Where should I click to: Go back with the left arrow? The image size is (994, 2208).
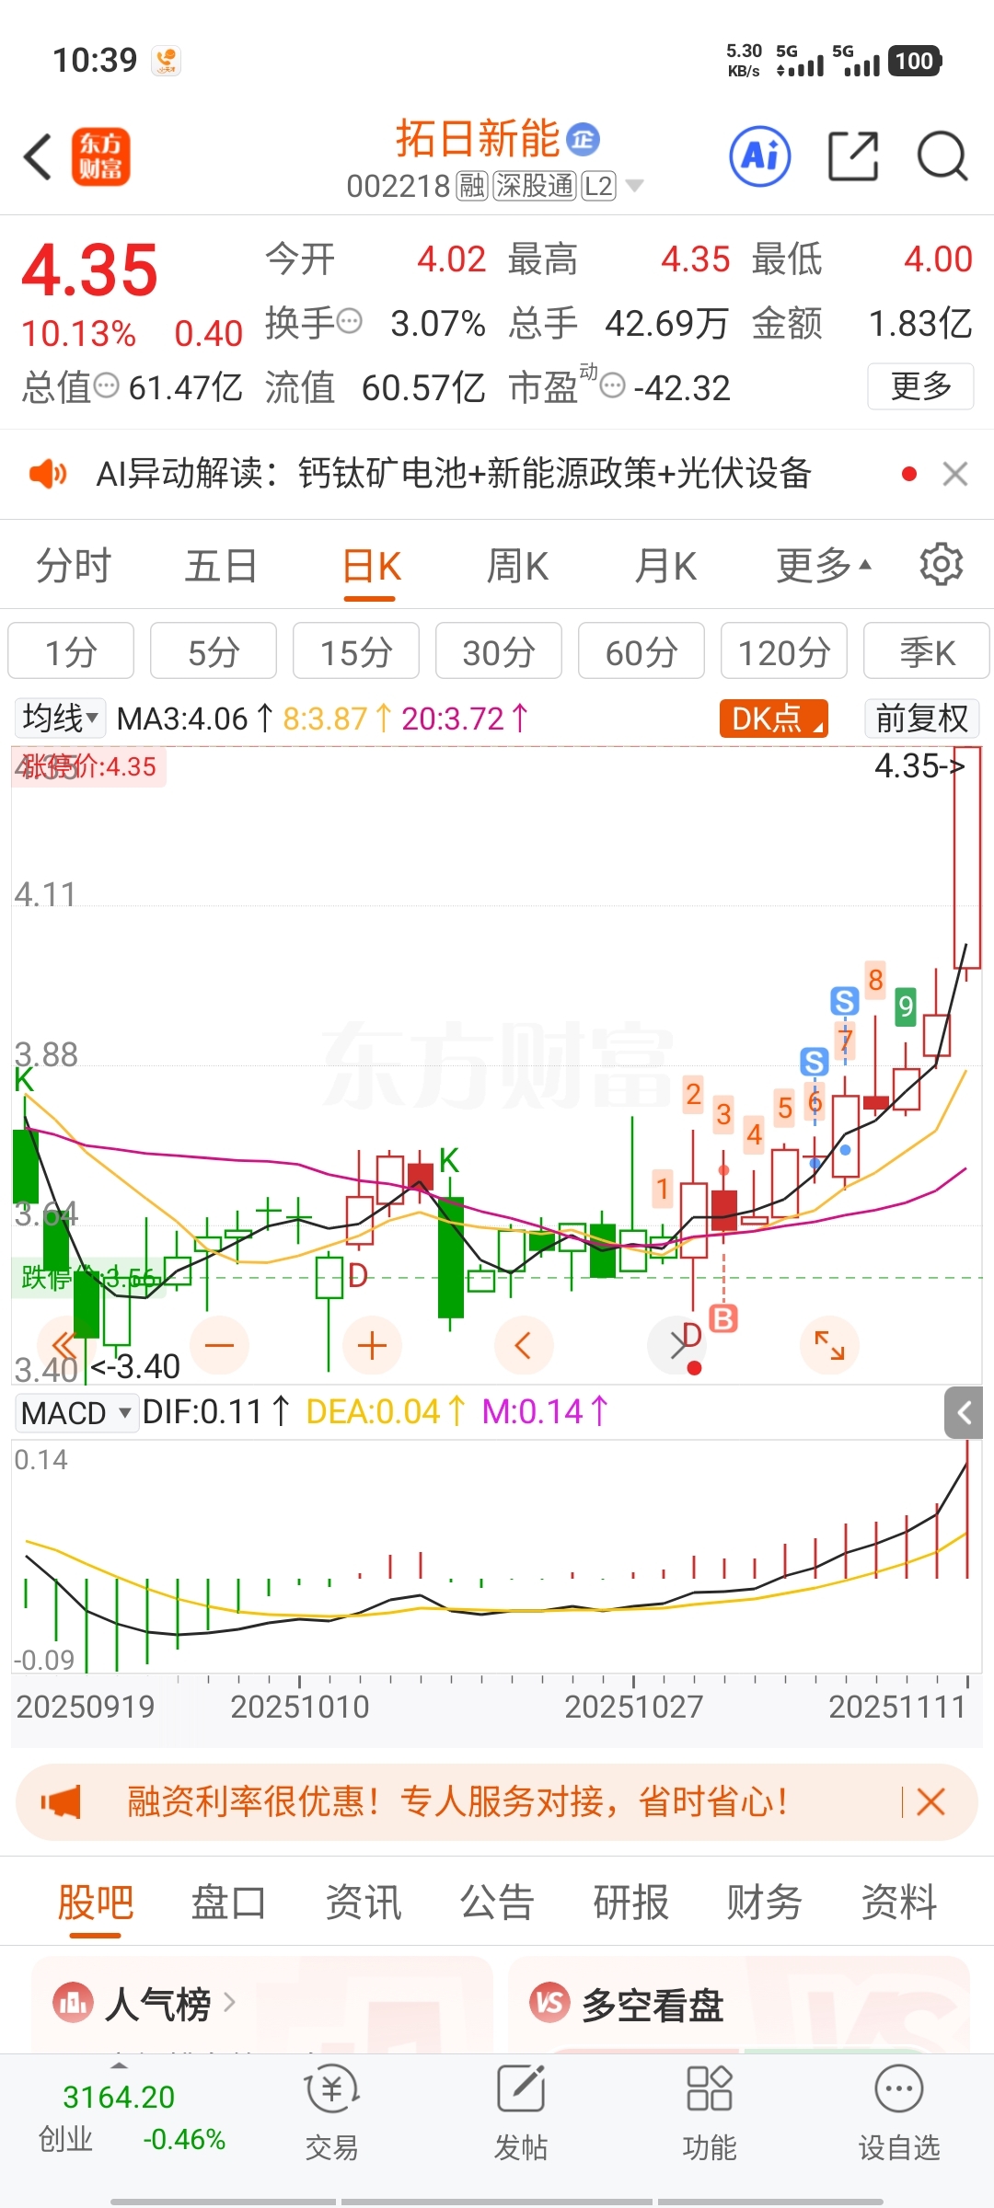(38, 156)
